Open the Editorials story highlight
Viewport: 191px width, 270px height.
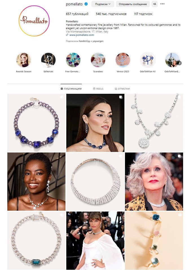(48, 60)
